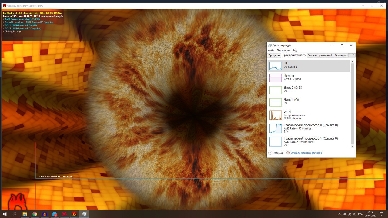This screenshot has height=218, width=388.
Task: Switch to FurMark via its taskbar icon
Action: [x=74, y=214]
